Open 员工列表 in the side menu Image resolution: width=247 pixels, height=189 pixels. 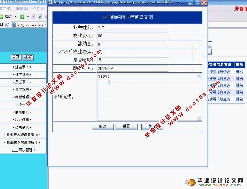click(x=22, y=90)
